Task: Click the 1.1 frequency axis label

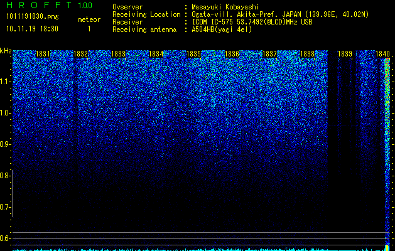Action: point(5,82)
